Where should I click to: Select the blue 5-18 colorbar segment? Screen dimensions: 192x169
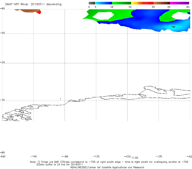pos(104,3)
